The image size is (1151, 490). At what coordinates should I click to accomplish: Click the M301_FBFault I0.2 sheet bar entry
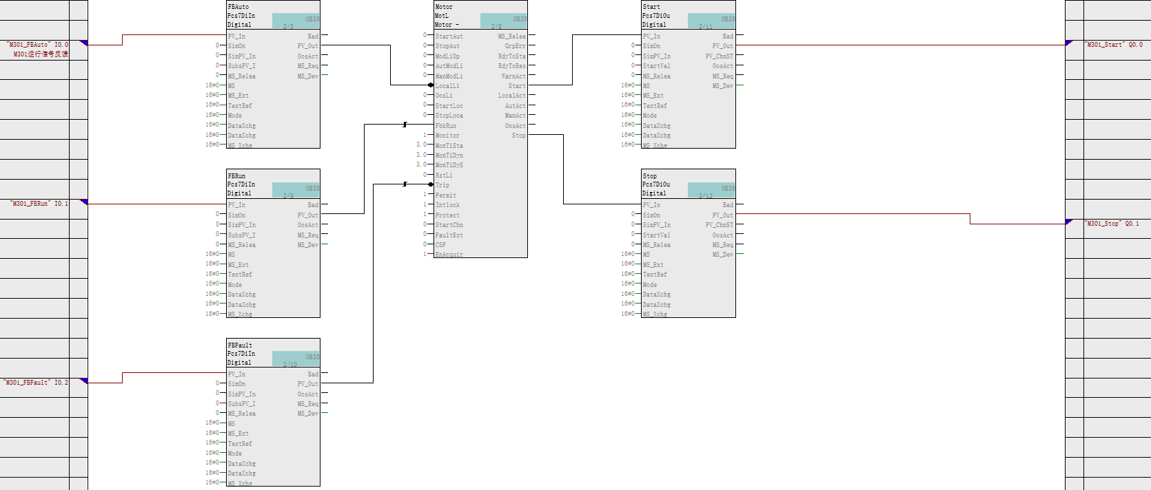pyautogui.click(x=36, y=382)
